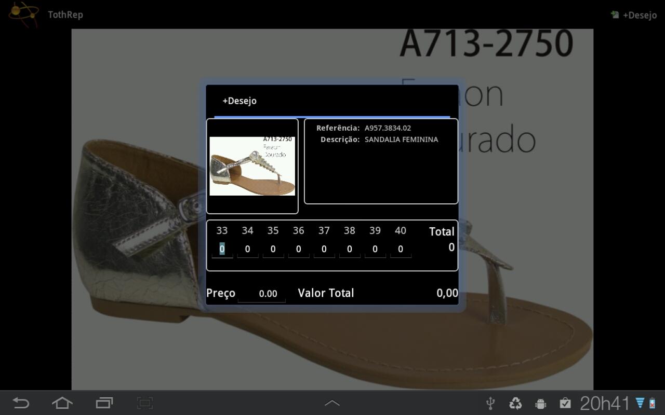This screenshot has height=415, width=665.
Task: Tap the Android home navigation icon
Action: 62,403
